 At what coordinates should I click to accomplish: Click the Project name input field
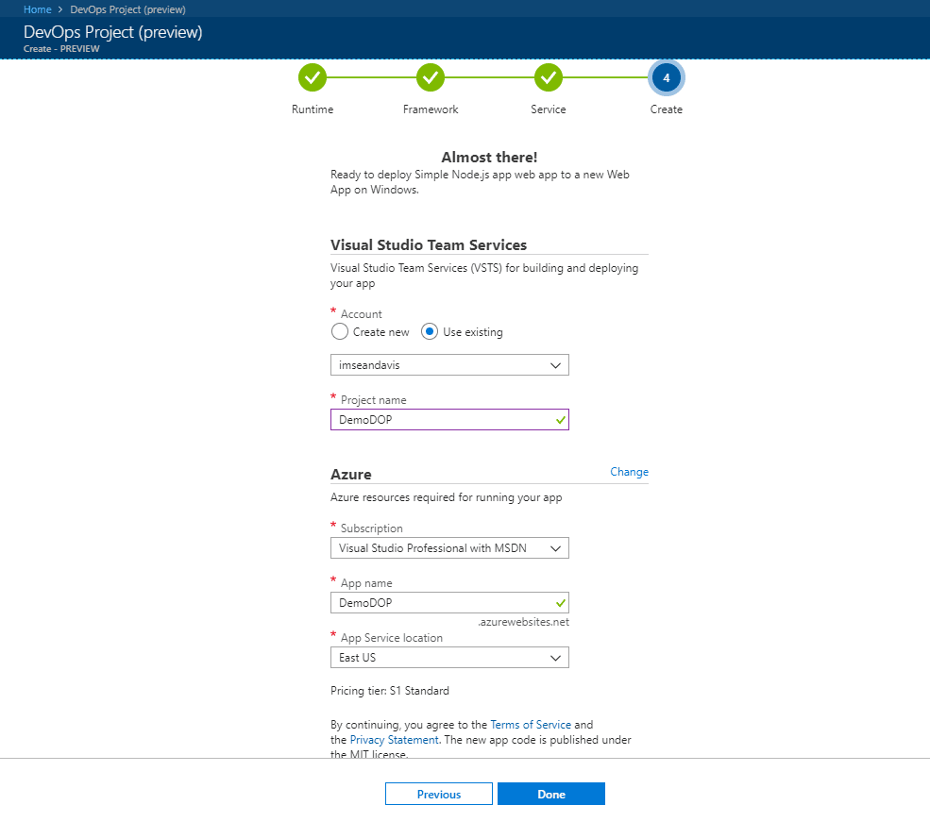pyautogui.click(x=449, y=420)
